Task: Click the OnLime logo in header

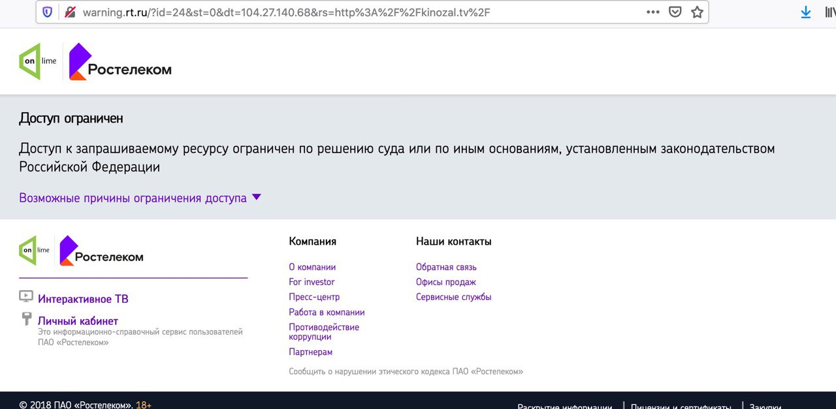Action: (38, 61)
